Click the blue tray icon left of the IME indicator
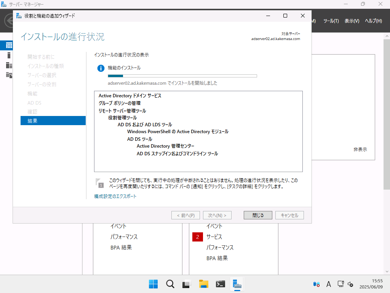The height and width of the screenshot is (293, 390). click(x=316, y=284)
